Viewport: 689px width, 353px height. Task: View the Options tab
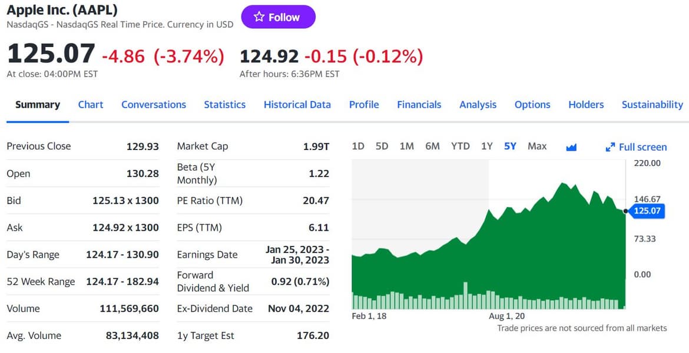coord(532,105)
